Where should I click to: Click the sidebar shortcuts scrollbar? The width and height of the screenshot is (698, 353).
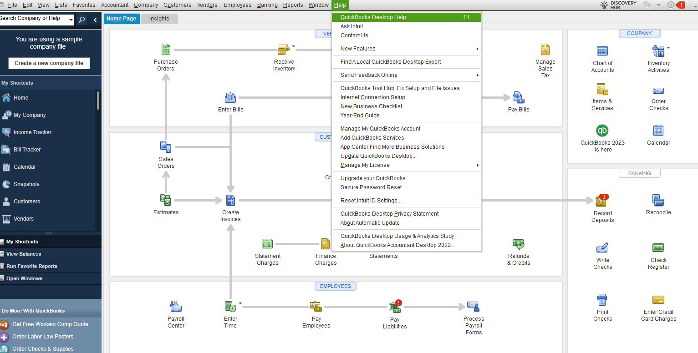(x=98, y=101)
